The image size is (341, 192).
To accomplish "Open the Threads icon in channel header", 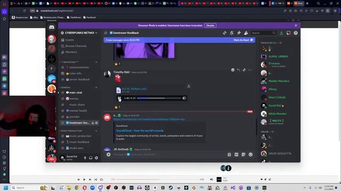I will (225, 33).
